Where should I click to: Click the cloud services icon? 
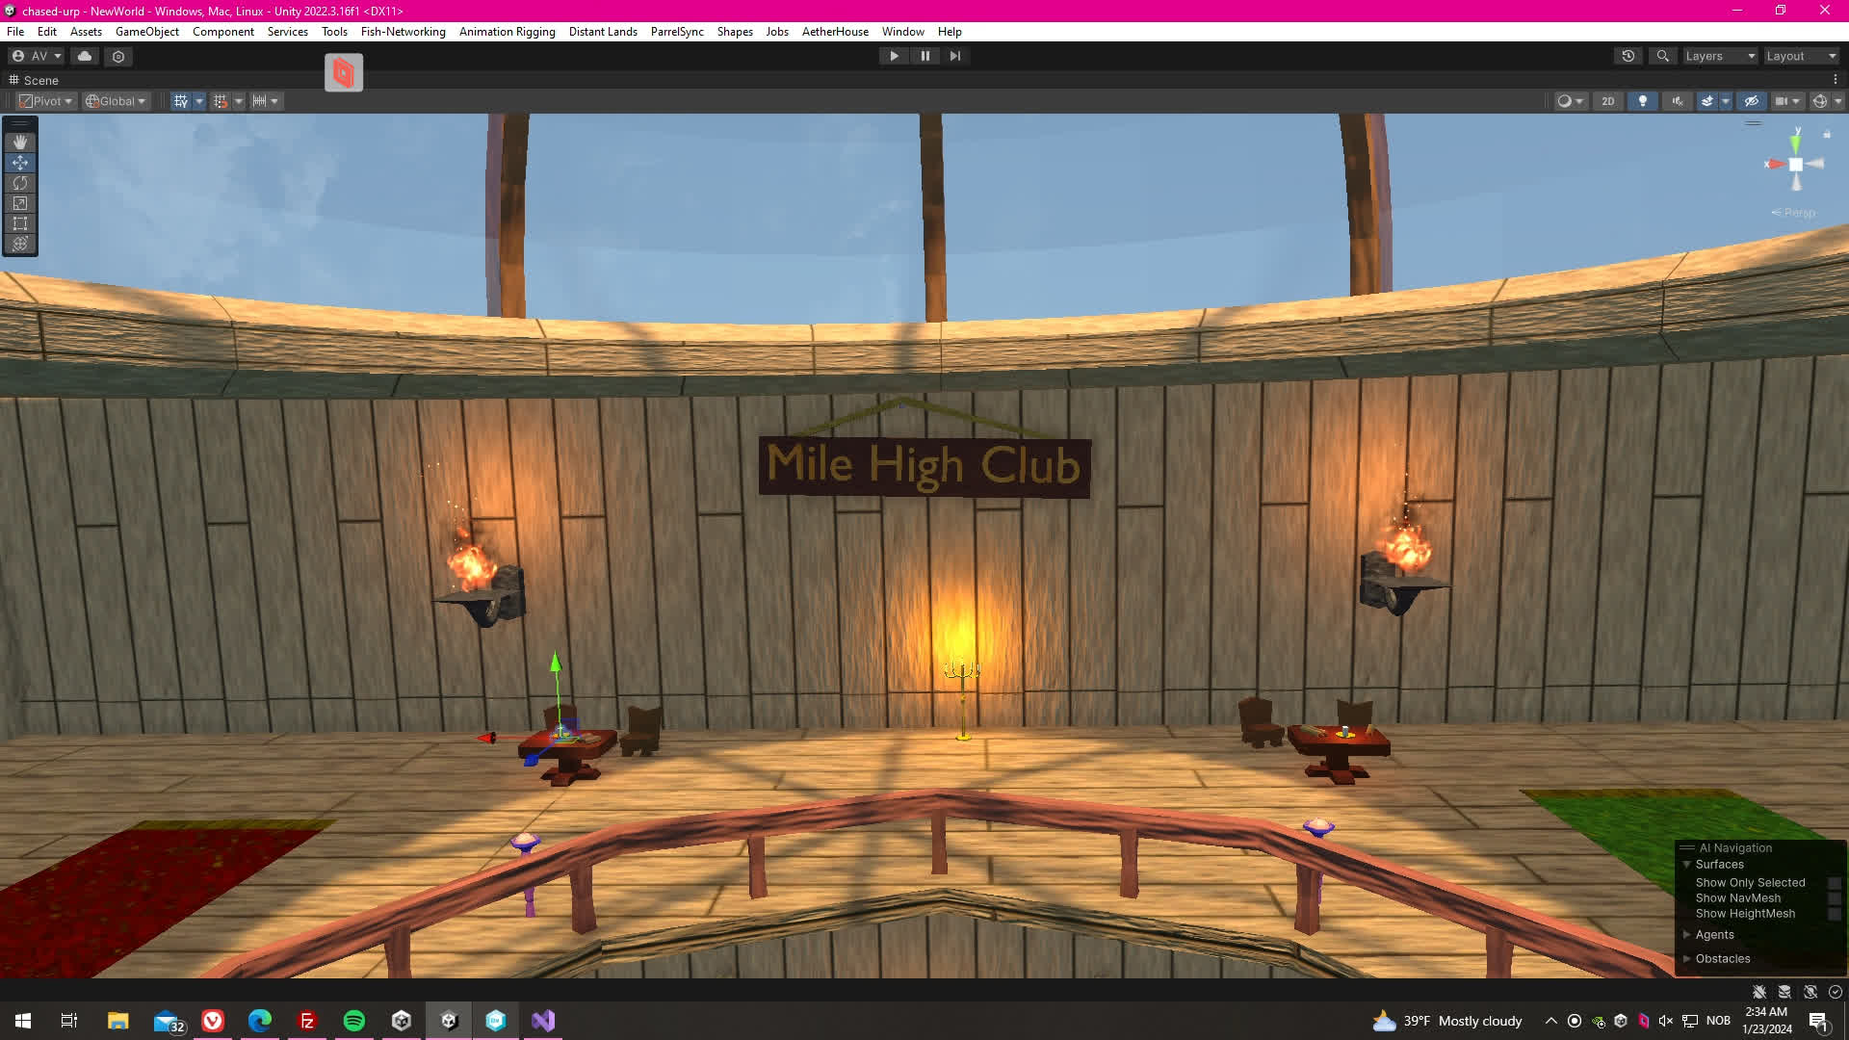(x=85, y=56)
